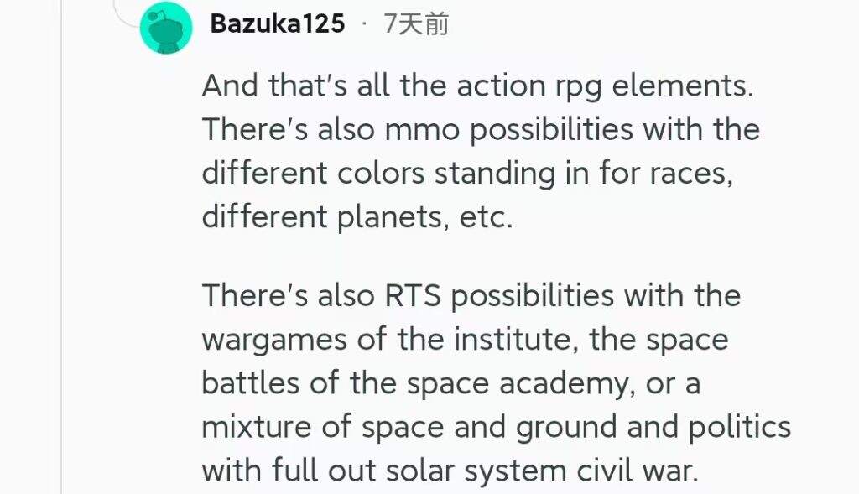This screenshot has height=494, width=859.
Task: Click the "different planets, etc." line
Action: coord(357,217)
